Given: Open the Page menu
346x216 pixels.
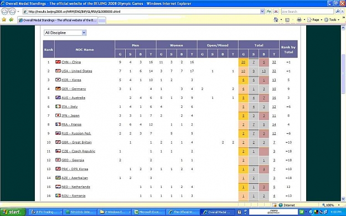Looking at the screenshot, I should tap(314, 20).
